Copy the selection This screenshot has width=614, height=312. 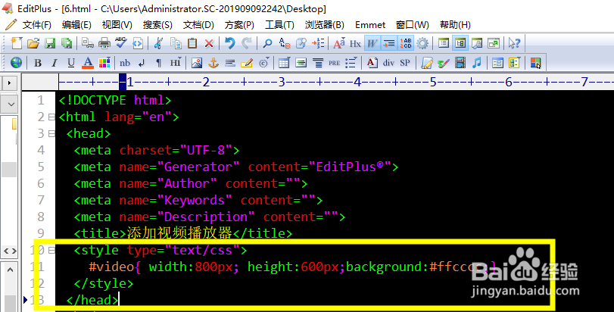(176, 42)
